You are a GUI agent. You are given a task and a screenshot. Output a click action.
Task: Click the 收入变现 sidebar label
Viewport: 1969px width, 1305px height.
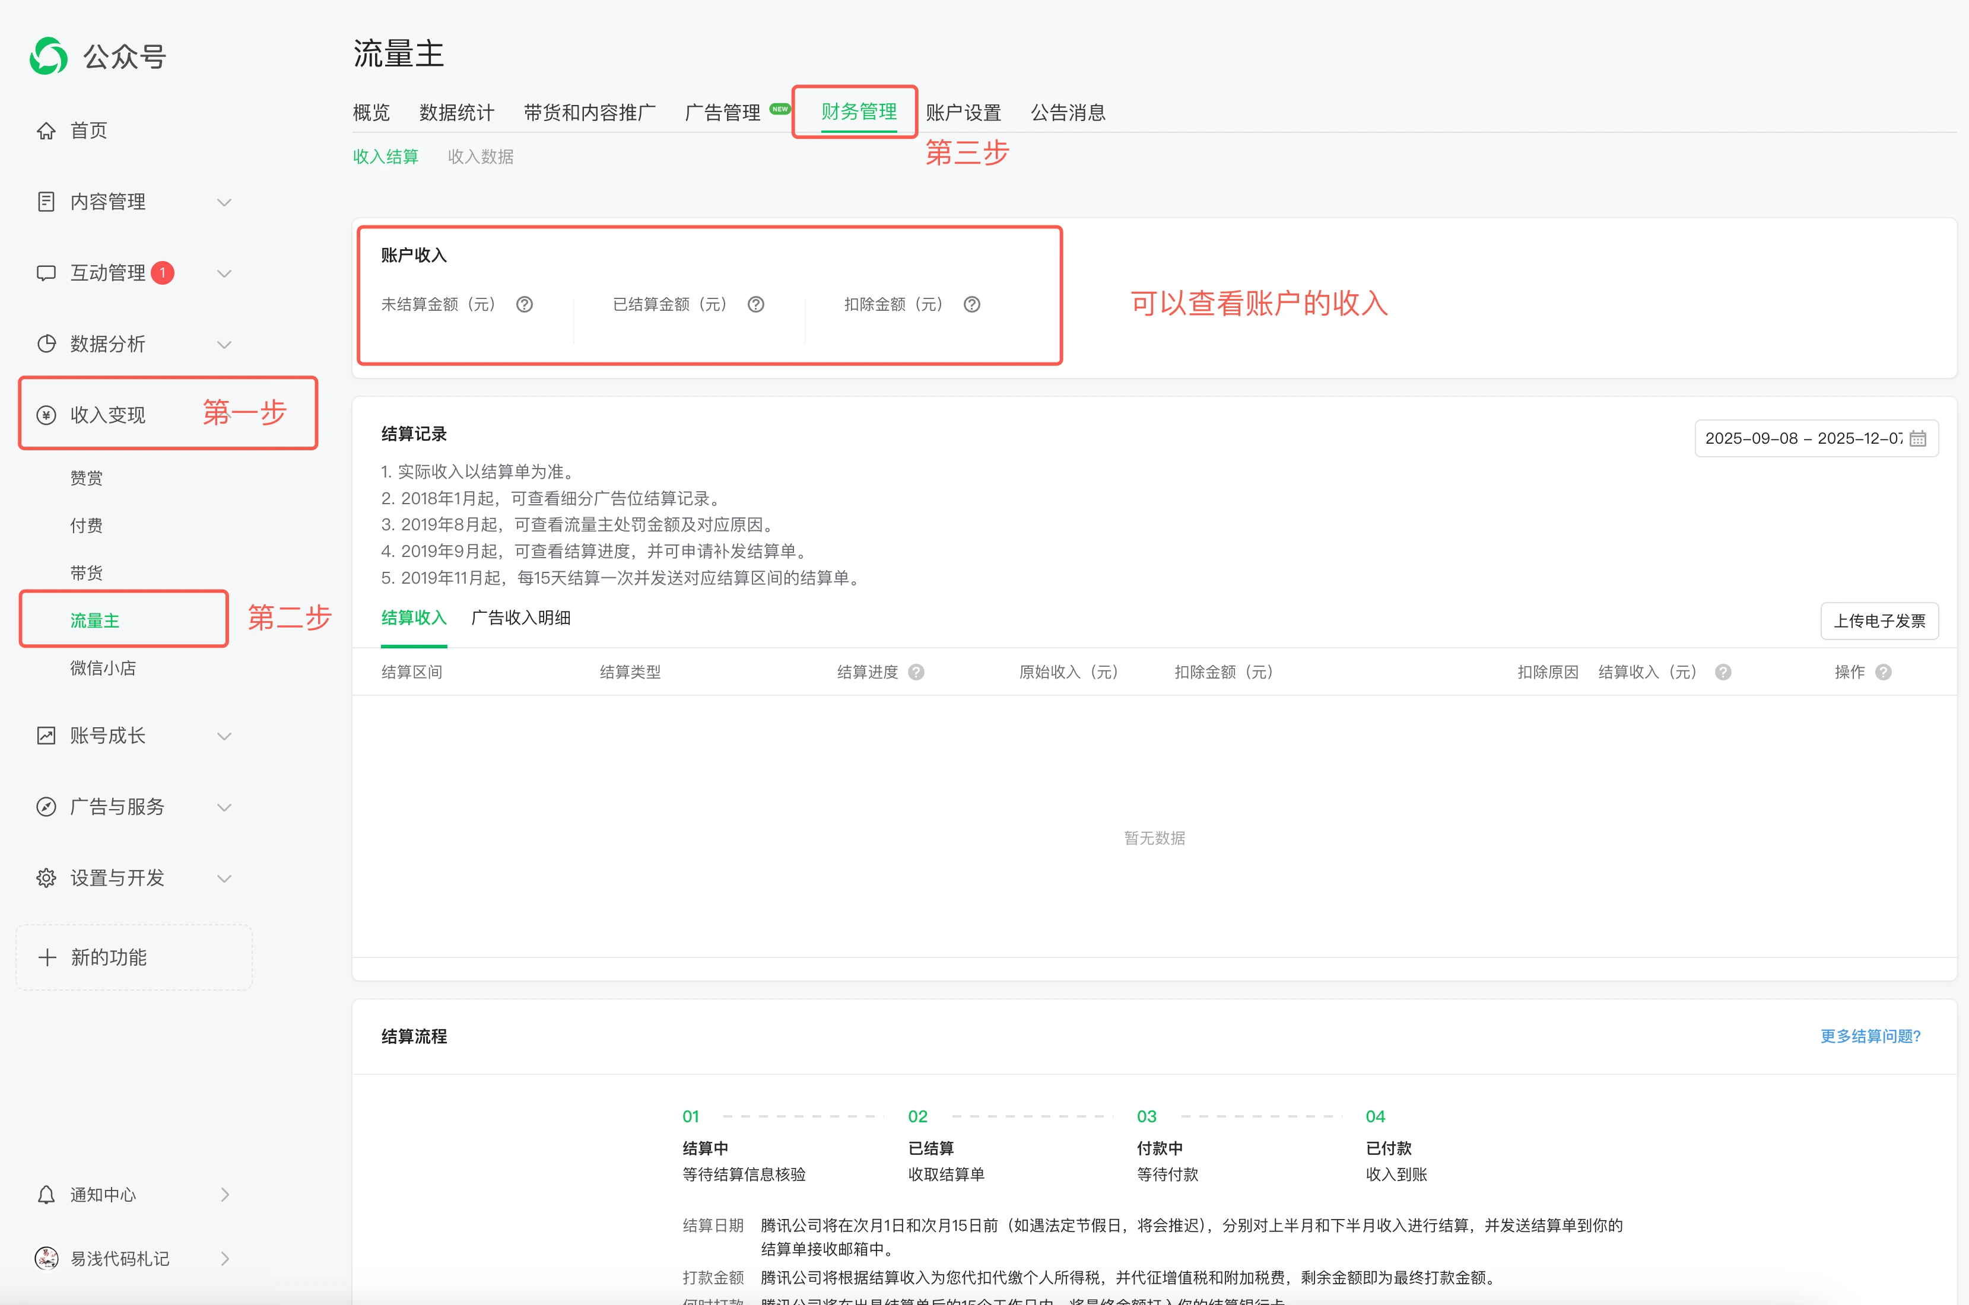[x=108, y=415]
